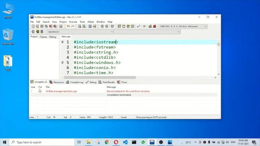Image resolution: width=260 pixels, height=146 pixels.
Task: Click the Save All toolbar icon
Action: 46,26
